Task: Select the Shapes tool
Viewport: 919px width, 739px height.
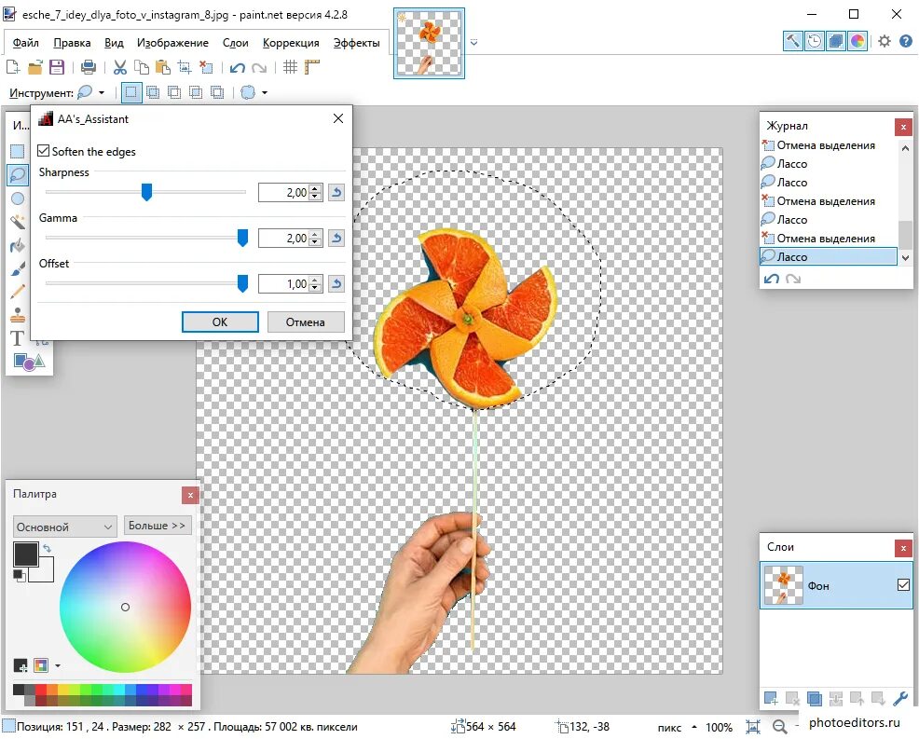Action: pyautogui.click(x=29, y=362)
